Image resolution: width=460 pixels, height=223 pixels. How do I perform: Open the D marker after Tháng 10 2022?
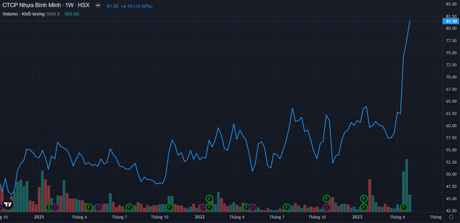327,207
